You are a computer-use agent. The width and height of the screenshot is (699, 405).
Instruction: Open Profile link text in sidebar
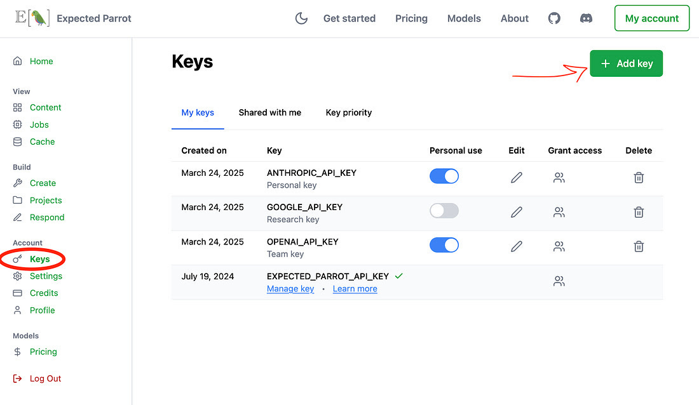coord(43,310)
